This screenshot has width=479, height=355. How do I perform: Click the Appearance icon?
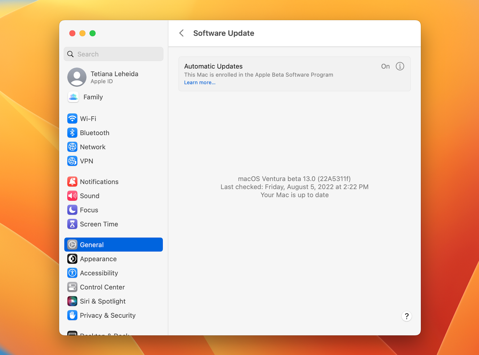click(72, 259)
